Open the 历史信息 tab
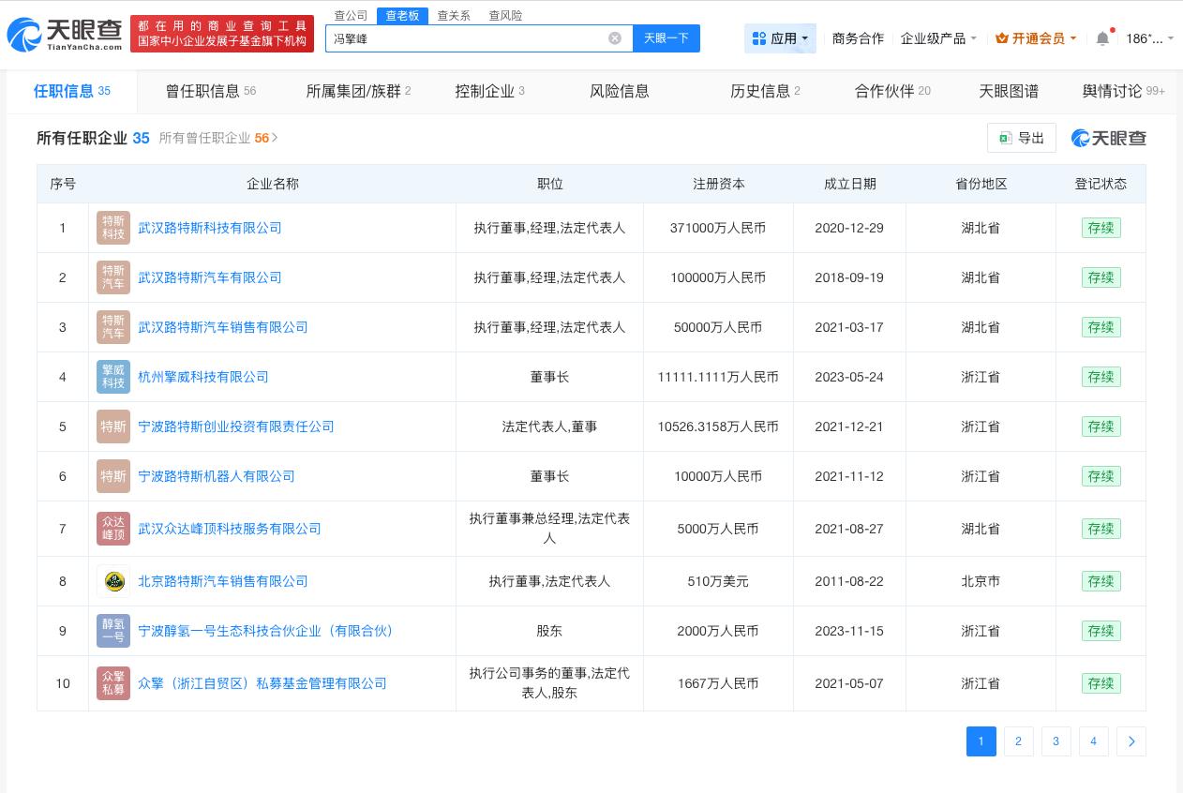1183x793 pixels. (x=765, y=91)
